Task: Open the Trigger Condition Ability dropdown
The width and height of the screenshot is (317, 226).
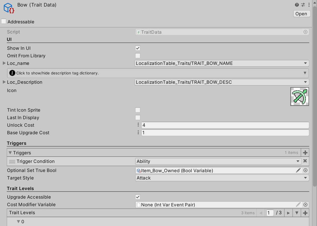Action: pos(218,161)
